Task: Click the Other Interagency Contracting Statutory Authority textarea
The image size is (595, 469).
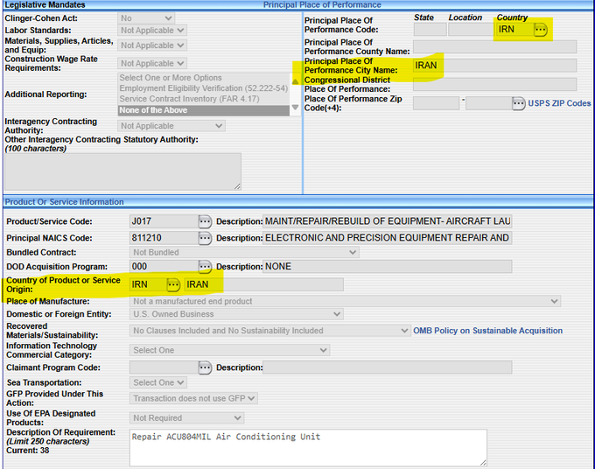Action: pos(122,171)
